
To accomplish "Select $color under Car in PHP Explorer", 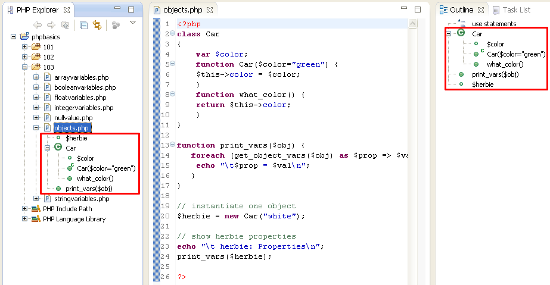I will click(86, 158).
